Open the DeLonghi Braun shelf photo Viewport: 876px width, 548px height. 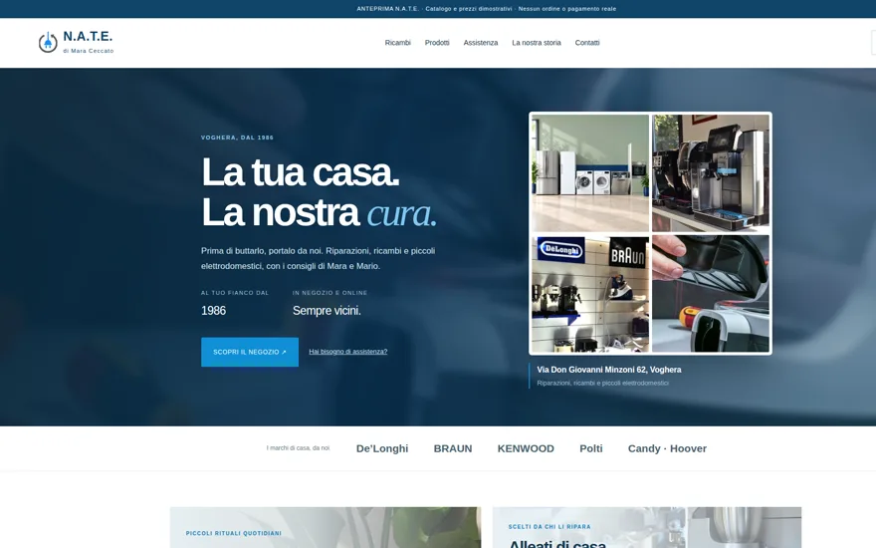coord(590,294)
